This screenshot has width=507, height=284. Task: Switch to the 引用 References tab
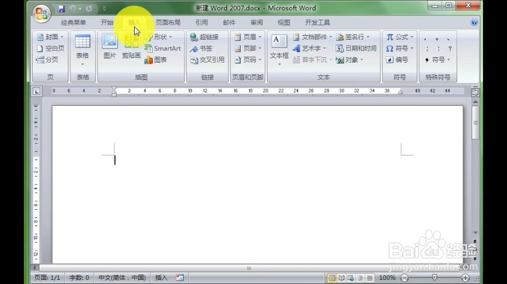202,23
